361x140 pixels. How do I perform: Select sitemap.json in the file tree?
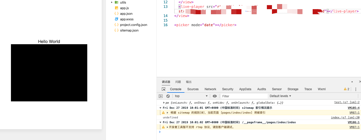point(129,30)
